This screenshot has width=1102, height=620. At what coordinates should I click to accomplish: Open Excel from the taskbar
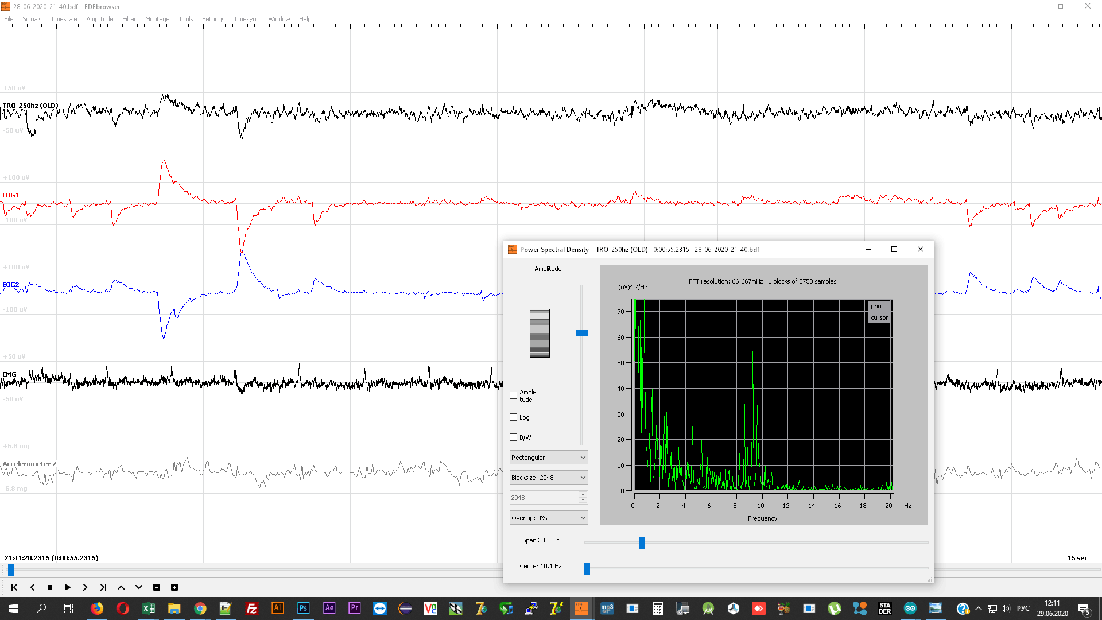pos(148,609)
